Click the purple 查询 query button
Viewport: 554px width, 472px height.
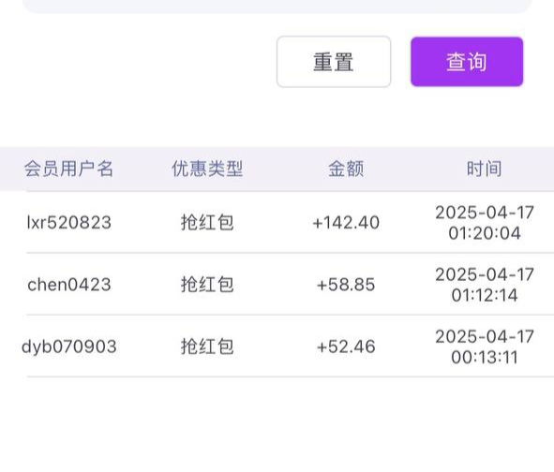(x=467, y=62)
